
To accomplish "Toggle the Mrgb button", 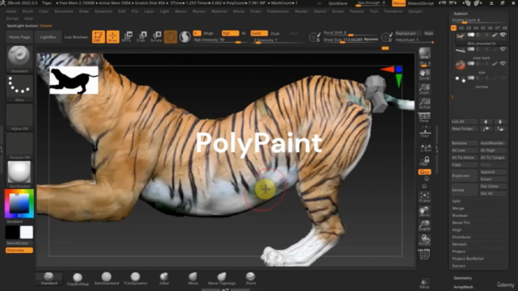I will pyautogui.click(x=208, y=33).
